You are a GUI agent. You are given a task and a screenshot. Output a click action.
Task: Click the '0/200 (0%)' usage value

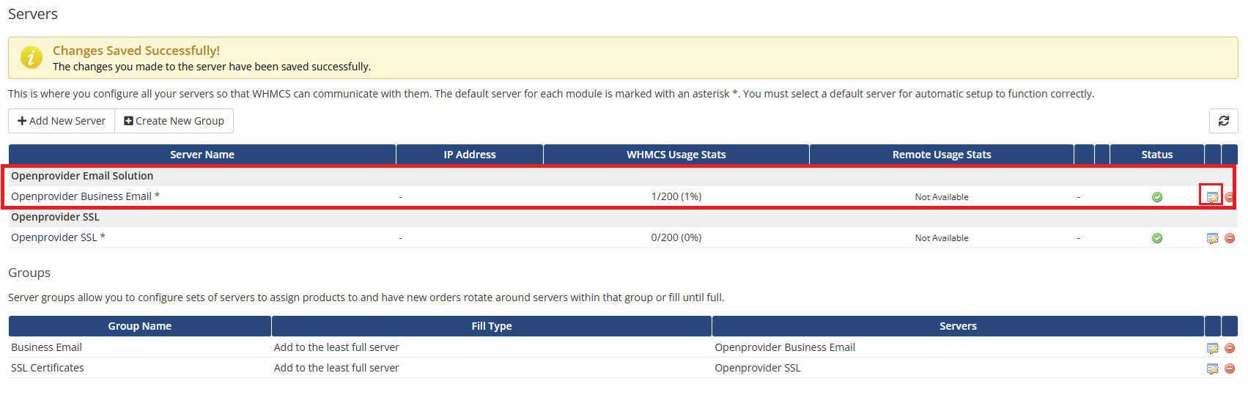[x=676, y=237]
